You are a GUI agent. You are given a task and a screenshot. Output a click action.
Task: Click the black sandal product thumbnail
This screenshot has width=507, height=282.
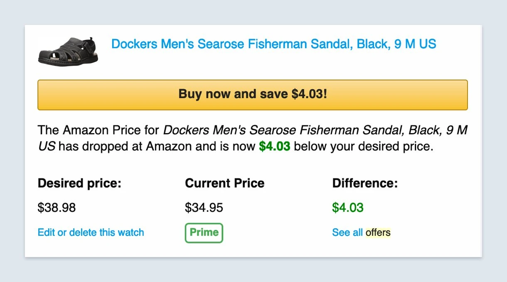[68, 51]
